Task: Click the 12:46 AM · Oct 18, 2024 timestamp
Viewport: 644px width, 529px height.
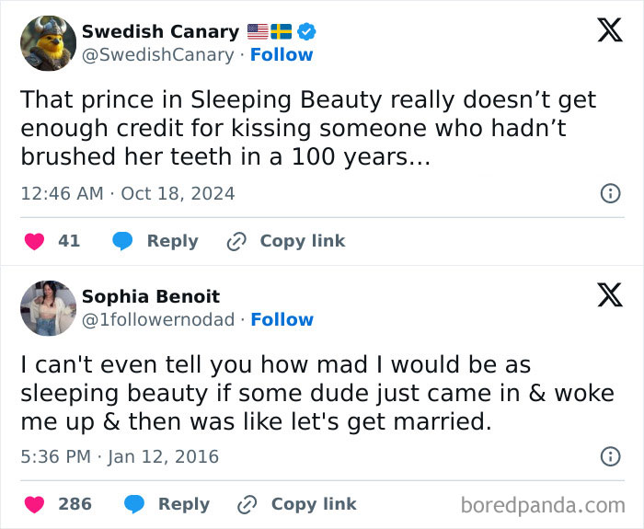Action: click(x=127, y=193)
